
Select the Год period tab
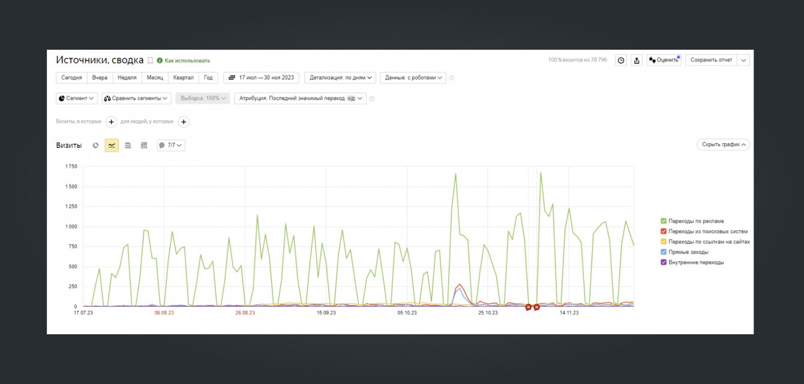pyautogui.click(x=208, y=77)
